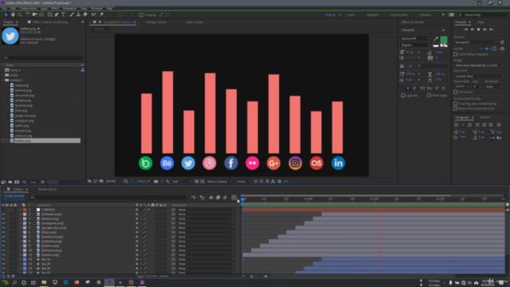Image resolution: width=510 pixels, height=287 pixels.
Task: Select the Unified Camera tool
Action: click(34, 14)
